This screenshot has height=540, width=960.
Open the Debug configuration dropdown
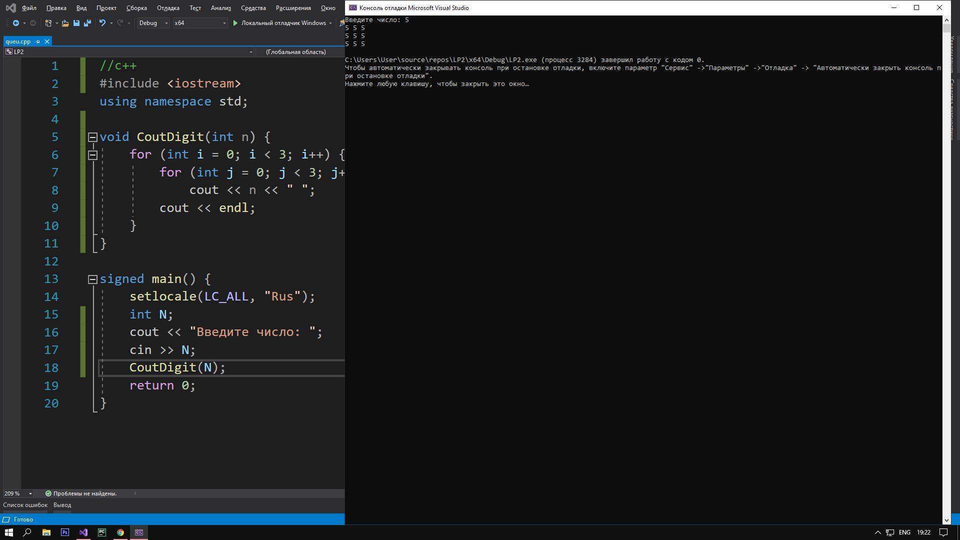(x=153, y=23)
